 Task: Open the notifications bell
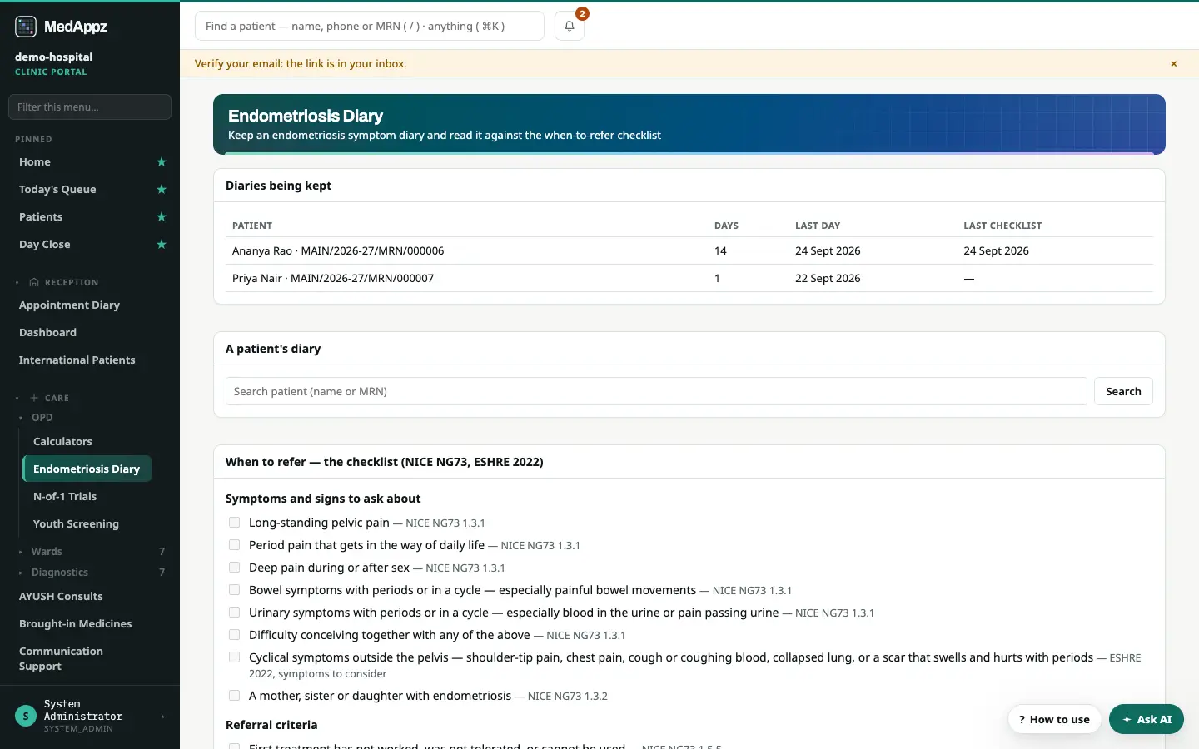tap(570, 26)
